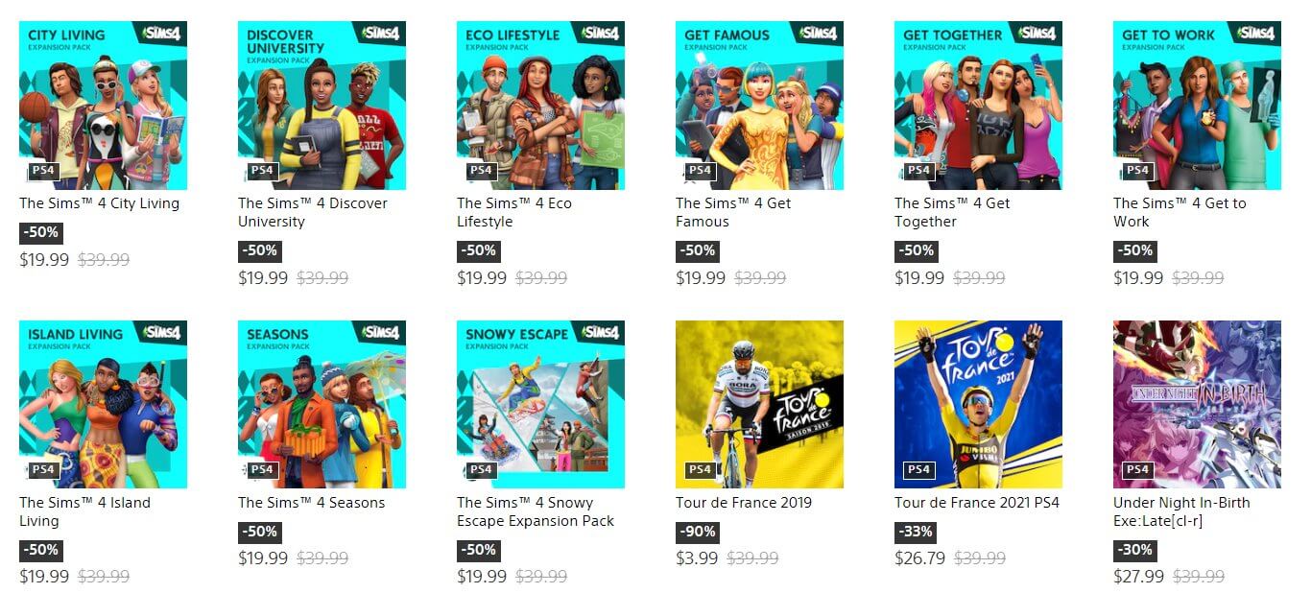This screenshot has width=1311, height=593.
Task: Open The Sims 4 Get to Work title link
Action: (1180, 212)
